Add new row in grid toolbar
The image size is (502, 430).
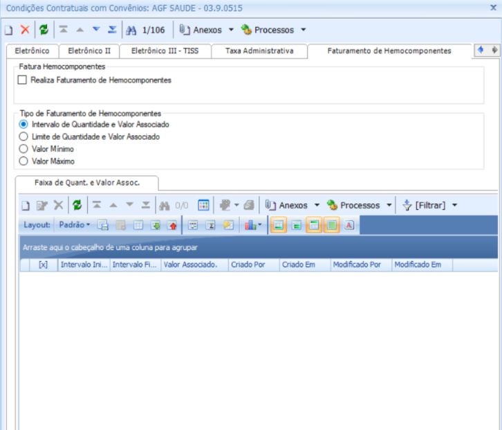coord(26,205)
